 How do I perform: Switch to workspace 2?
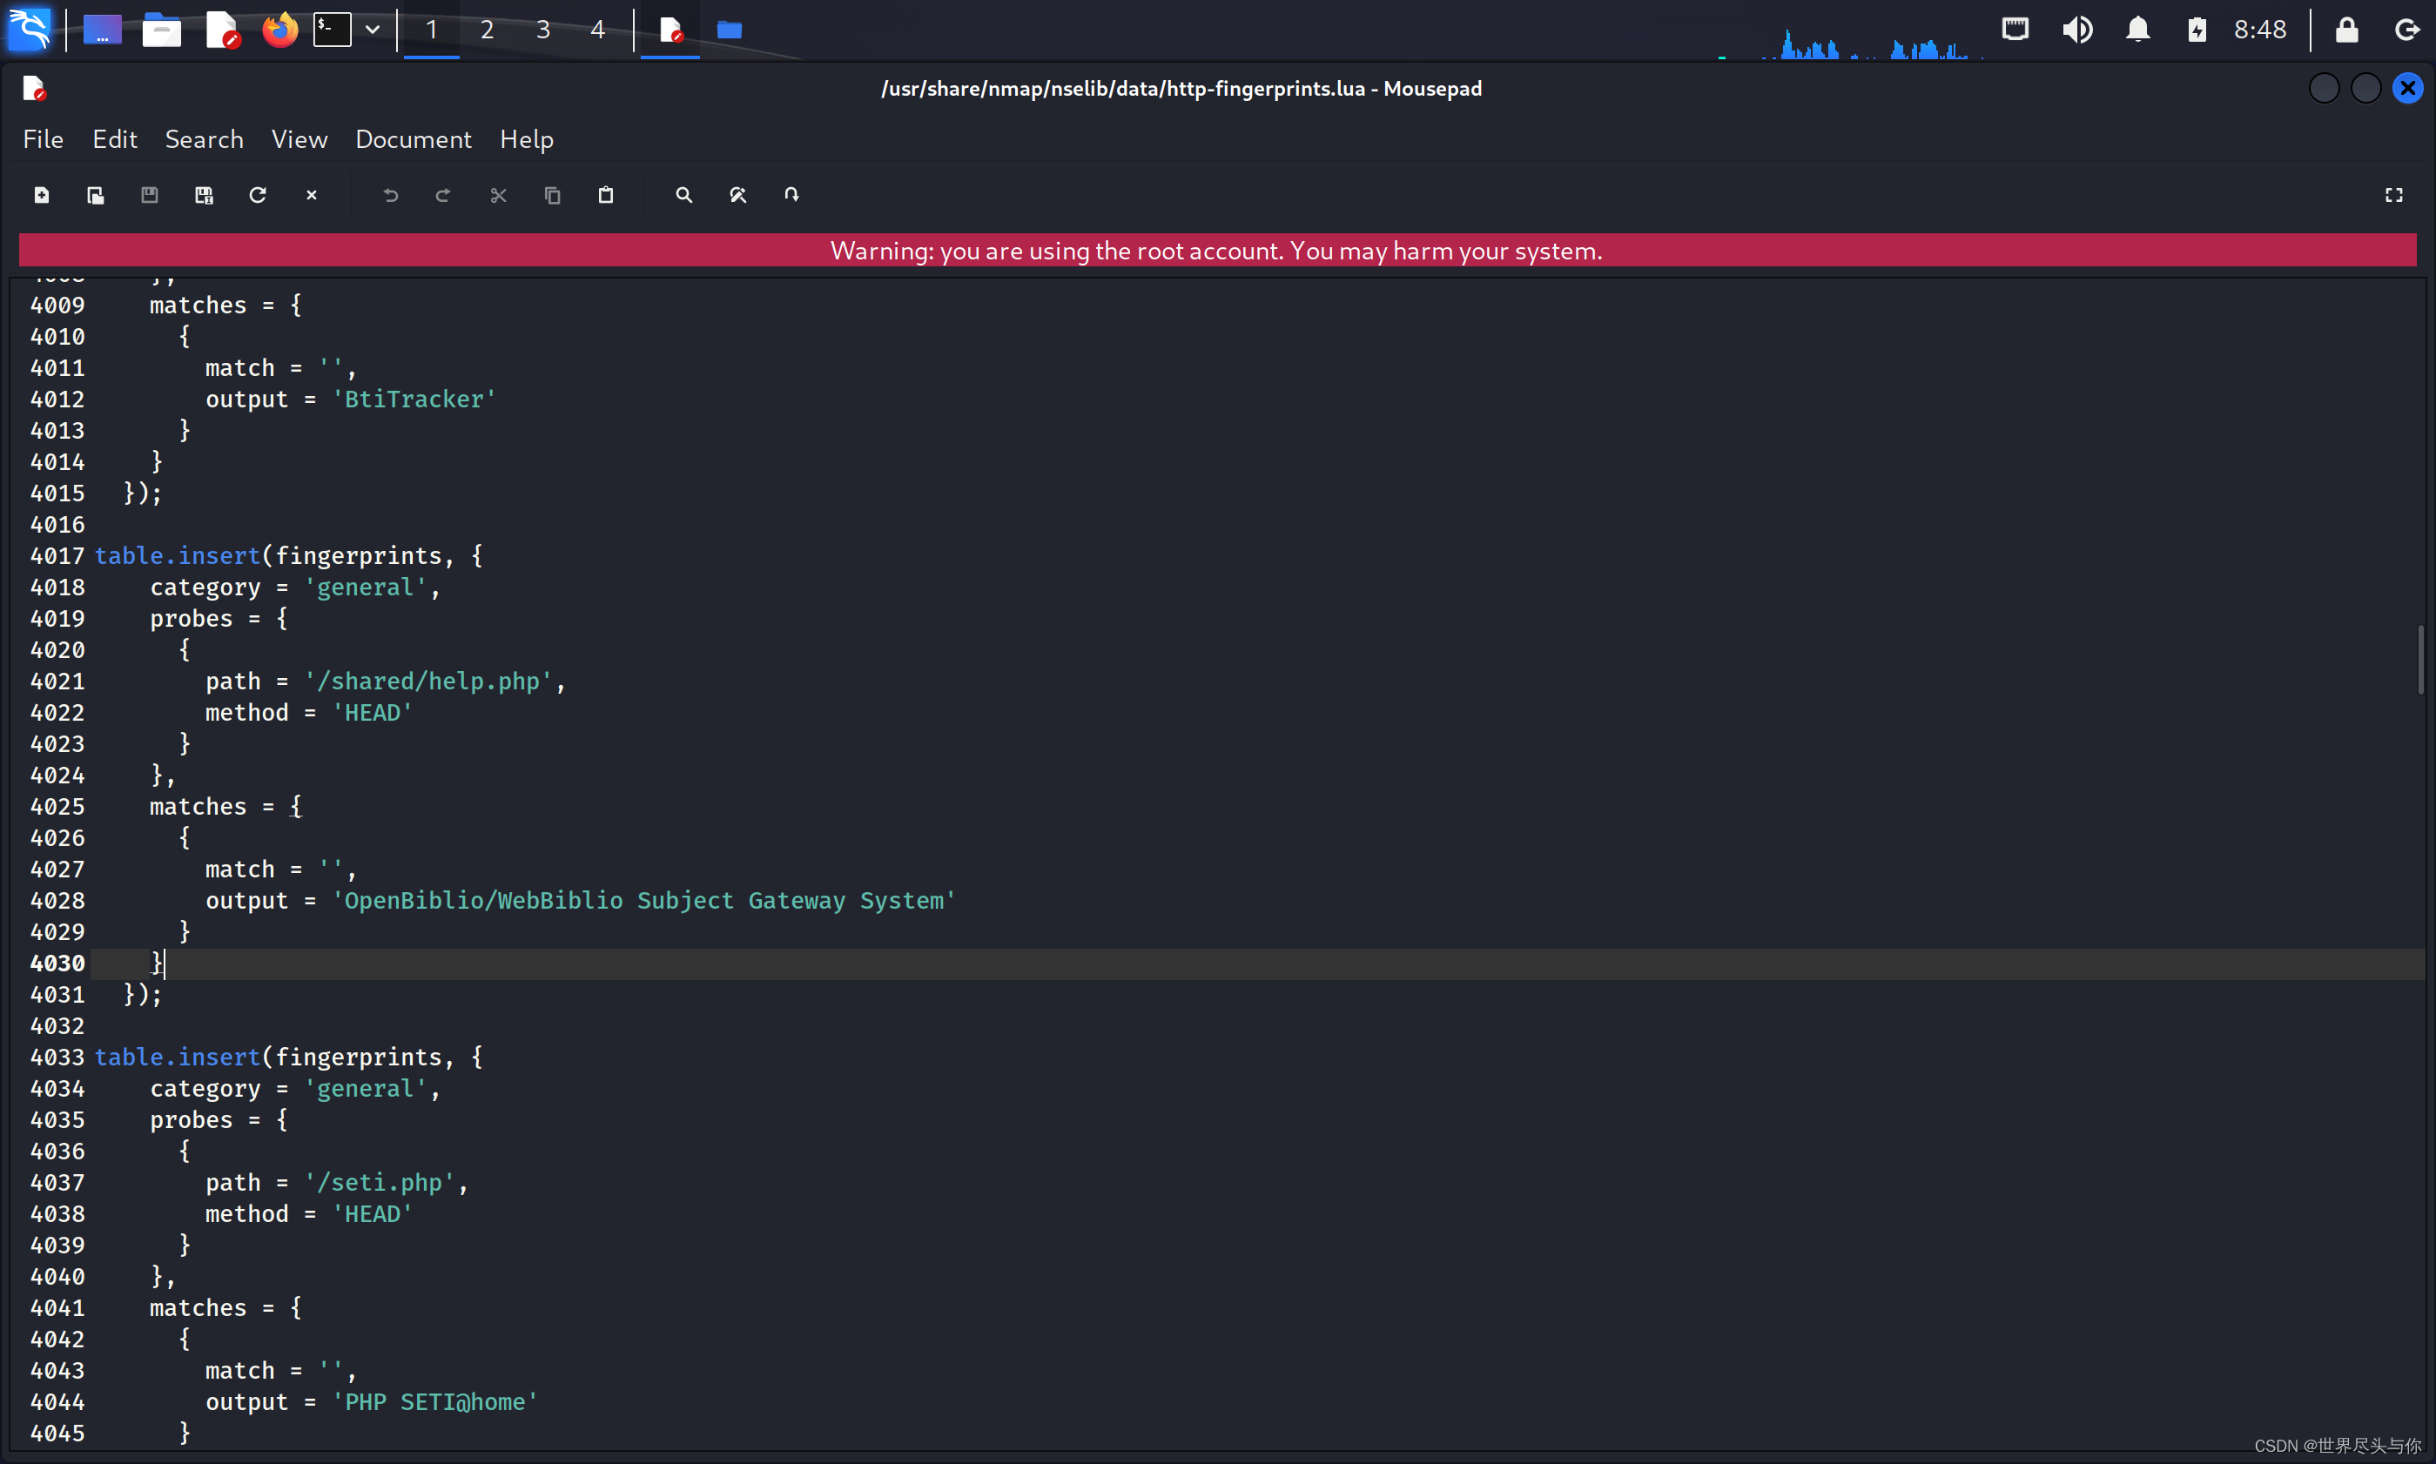[487, 30]
